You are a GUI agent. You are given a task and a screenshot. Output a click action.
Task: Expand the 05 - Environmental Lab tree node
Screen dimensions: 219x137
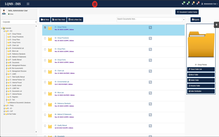coord(7,48)
